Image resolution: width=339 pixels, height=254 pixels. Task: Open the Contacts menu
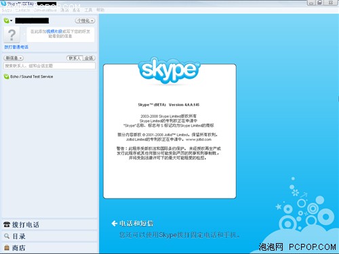click(22, 10)
